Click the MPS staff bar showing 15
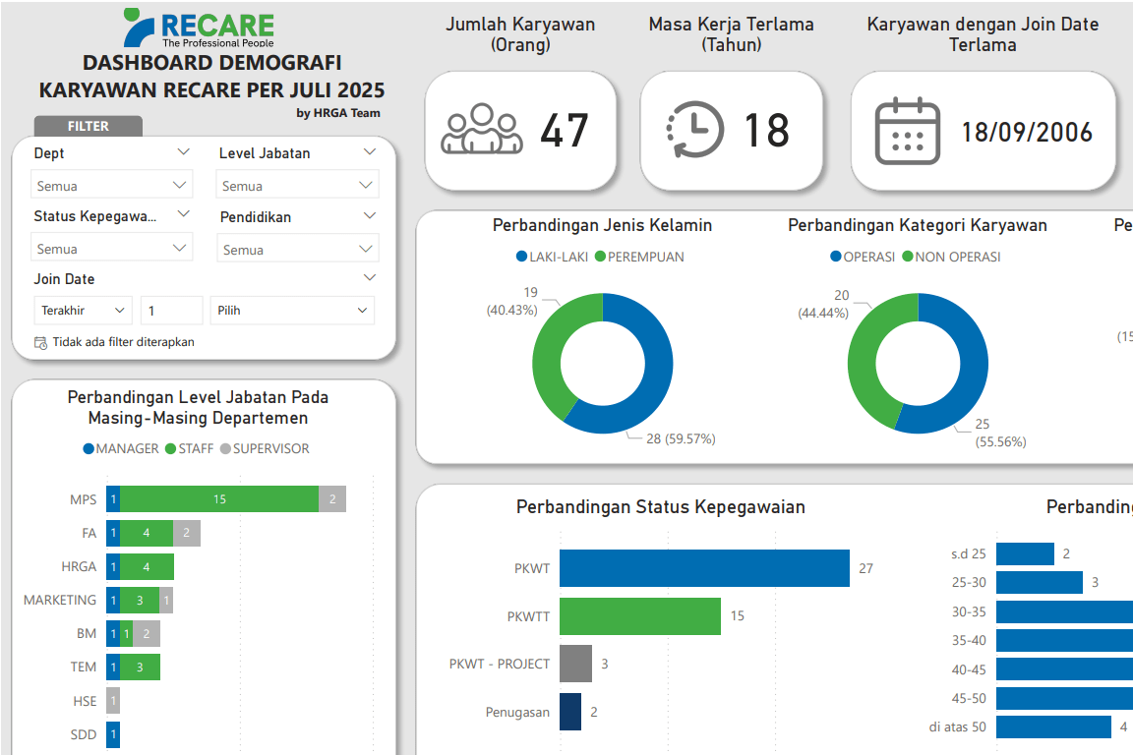This screenshot has height=755, width=1133. 219,499
